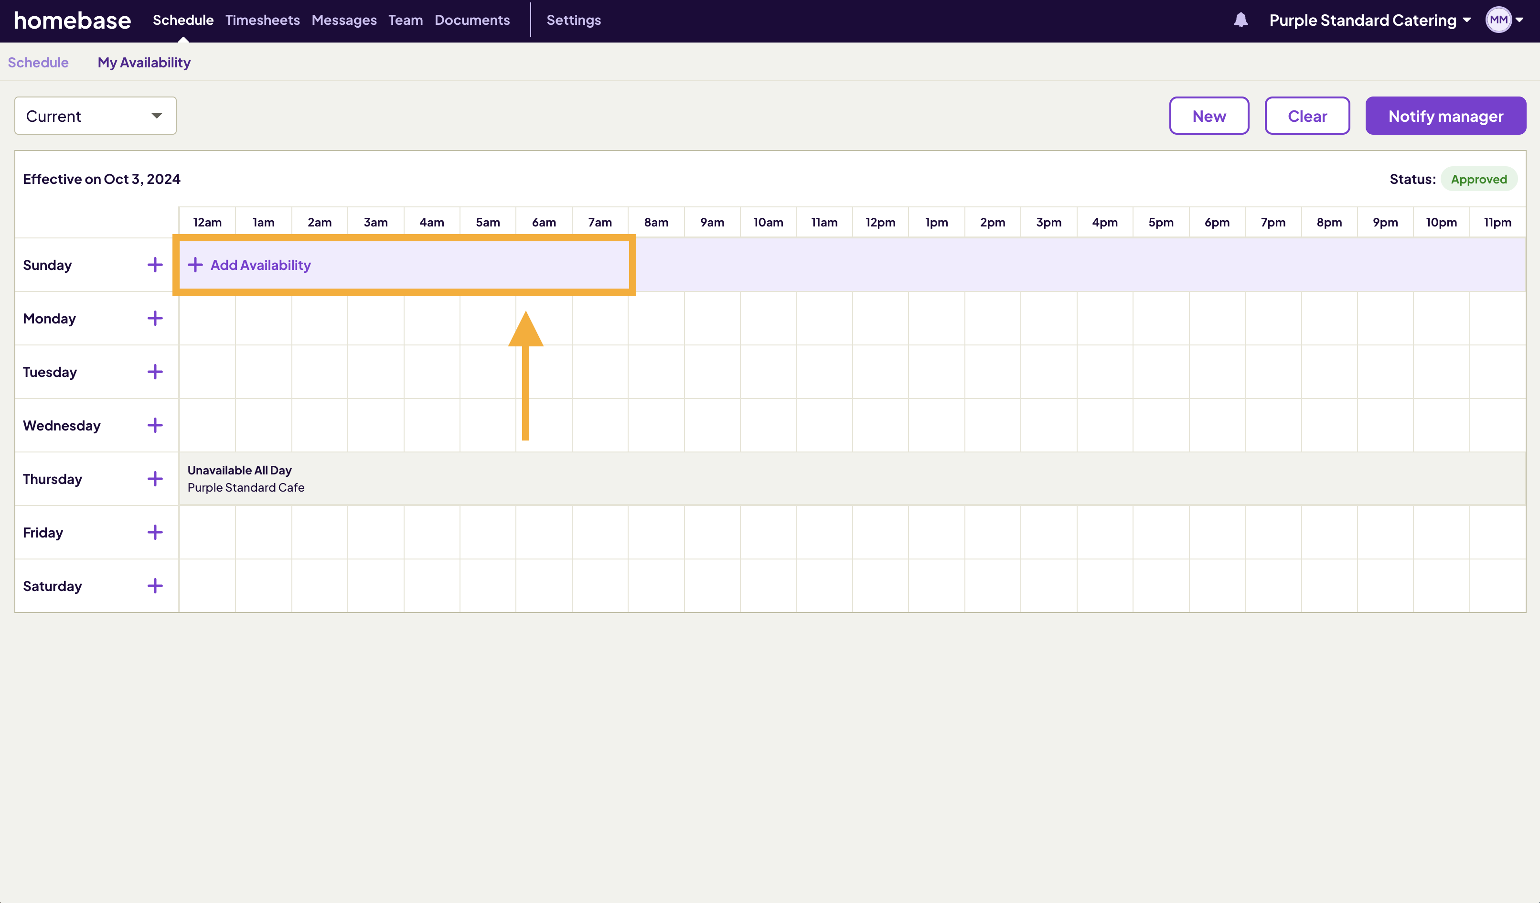Select the My Availability sub-tab
This screenshot has width=1540, height=903.
pyautogui.click(x=144, y=63)
